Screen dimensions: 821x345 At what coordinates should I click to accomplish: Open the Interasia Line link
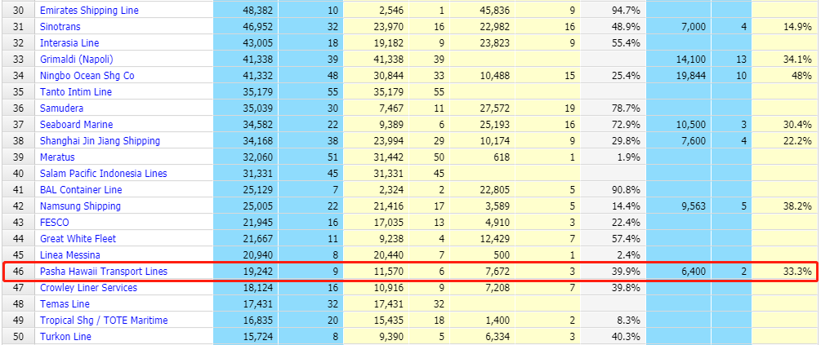click(69, 43)
